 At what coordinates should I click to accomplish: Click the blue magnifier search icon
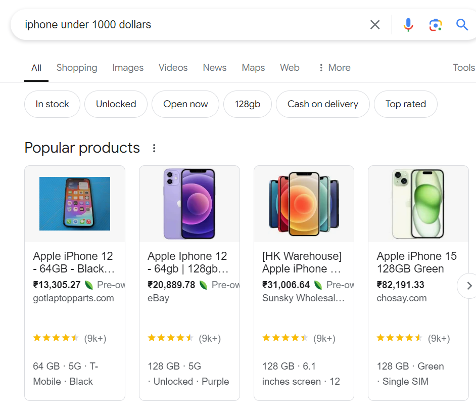point(462,25)
